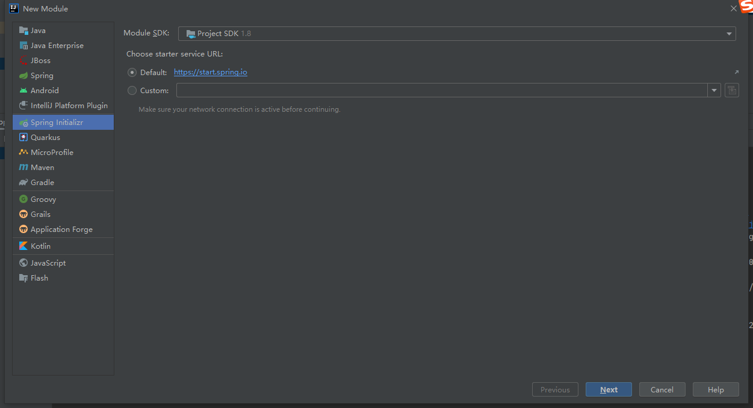The width and height of the screenshot is (753, 408).
Task: Select the Quarkus icon
Action: click(x=23, y=138)
